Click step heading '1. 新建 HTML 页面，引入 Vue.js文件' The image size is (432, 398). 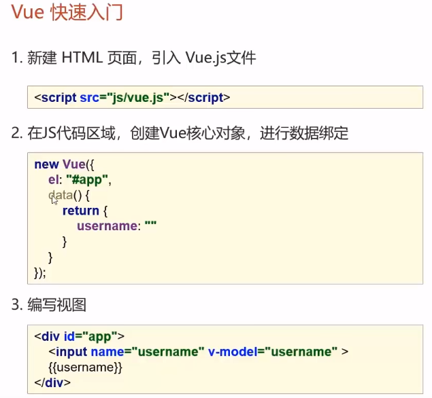point(133,58)
